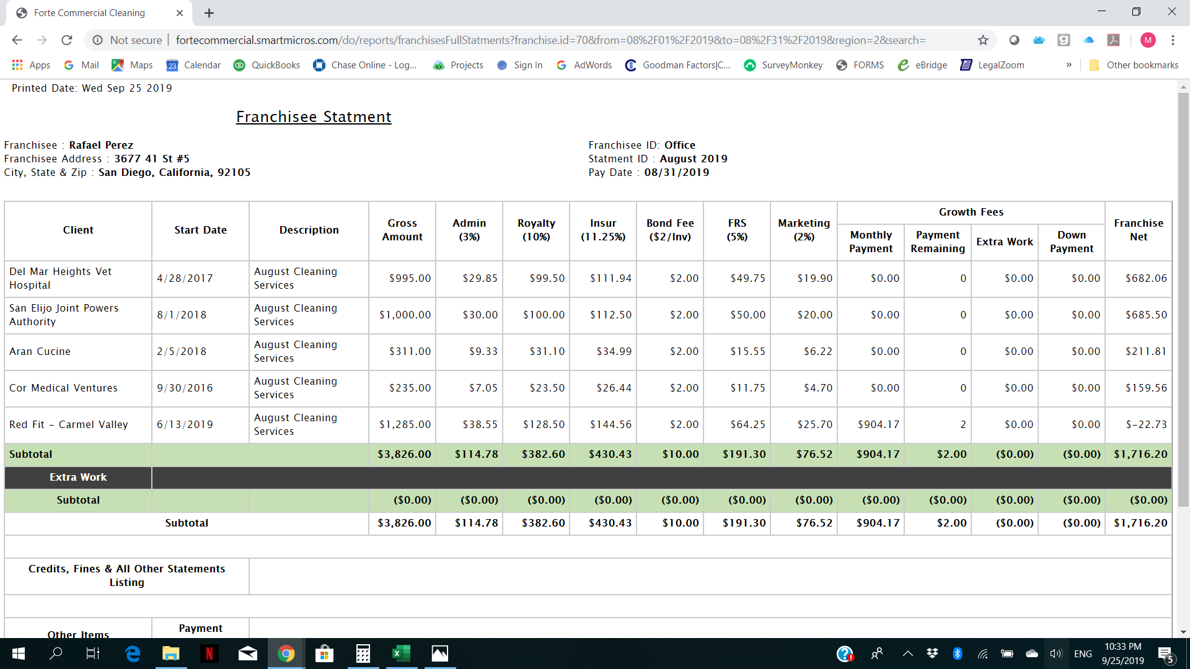Click Franchise Net column header
Screen dimensions: 1190x669
[1139, 230]
